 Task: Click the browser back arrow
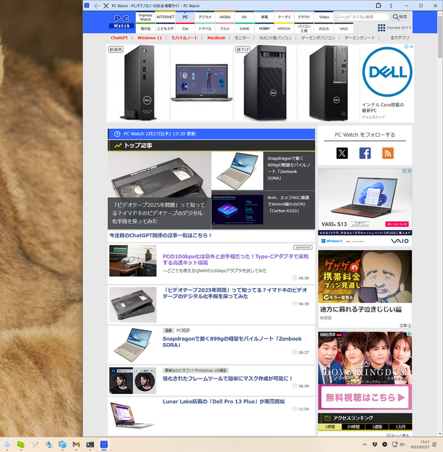[x=97, y=6]
